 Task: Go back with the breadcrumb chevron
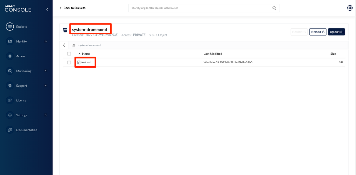pos(64,45)
